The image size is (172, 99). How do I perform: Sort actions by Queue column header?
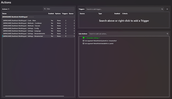coord(71,14)
